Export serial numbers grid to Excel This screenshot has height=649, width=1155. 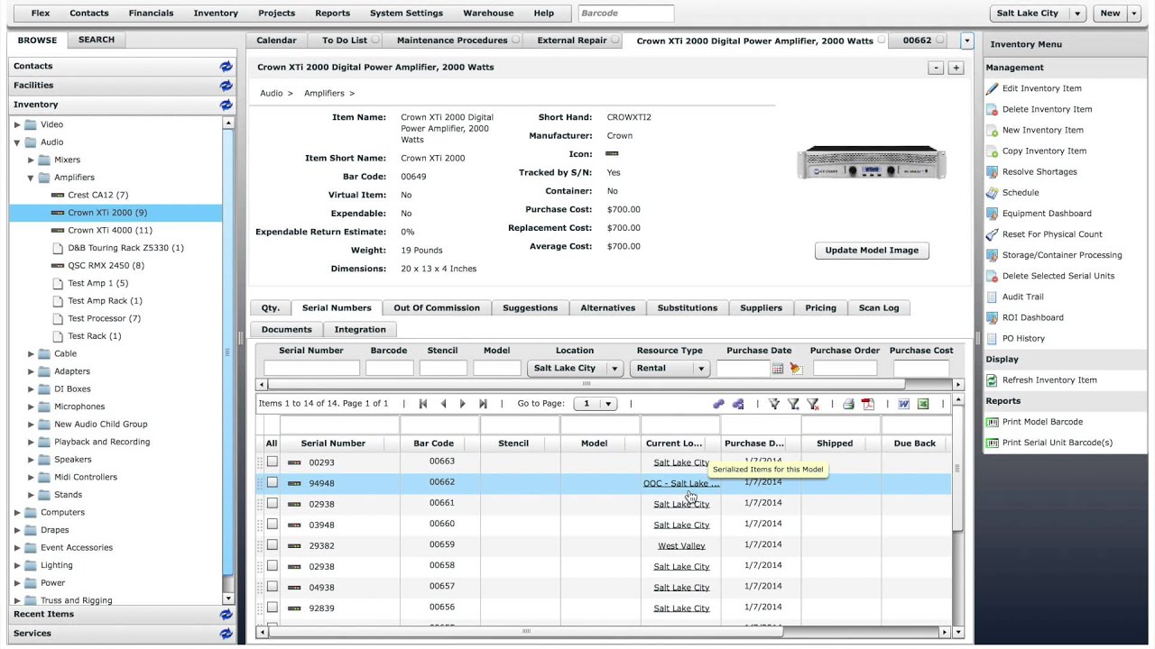click(923, 404)
